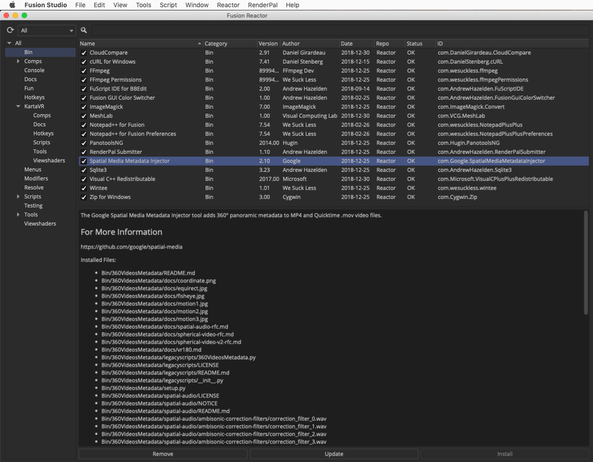Image resolution: width=593 pixels, height=462 pixels.
Task: Sort by the Category column header
Action: (x=230, y=44)
